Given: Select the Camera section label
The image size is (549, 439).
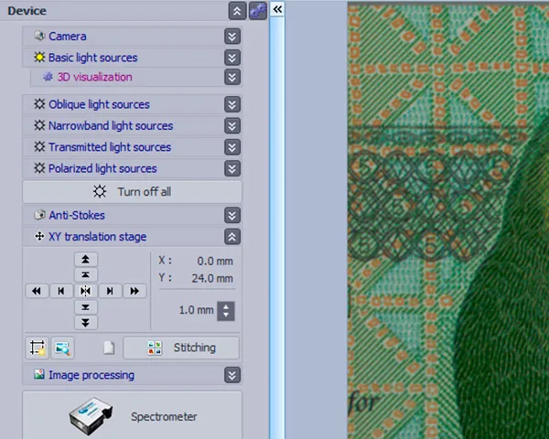Looking at the screenshot, I should click(x=67, y=36).
